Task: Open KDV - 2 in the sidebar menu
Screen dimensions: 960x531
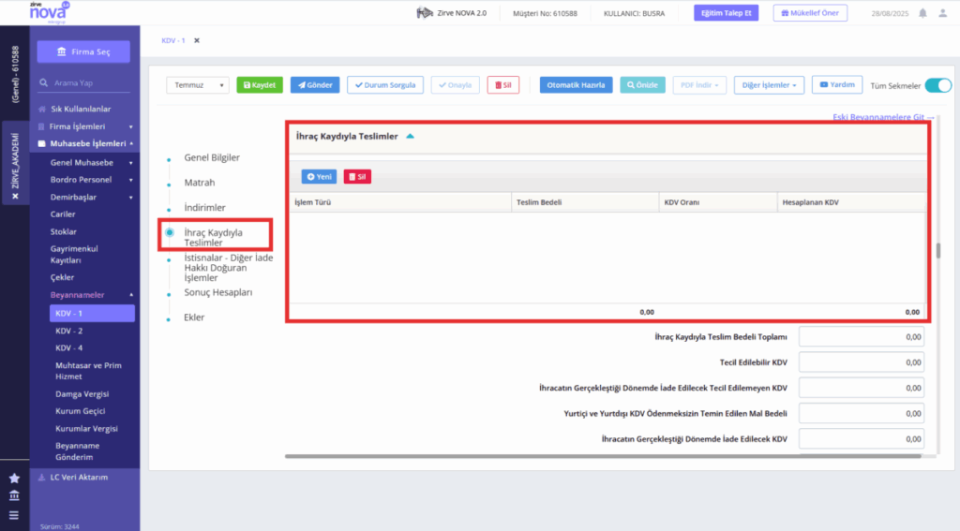Action: click(x=69, y=331)
